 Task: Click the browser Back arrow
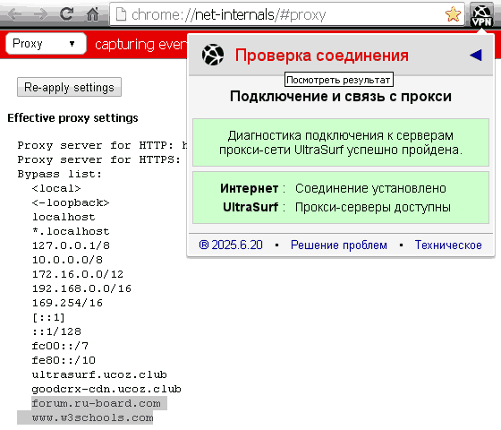(14, 14)
